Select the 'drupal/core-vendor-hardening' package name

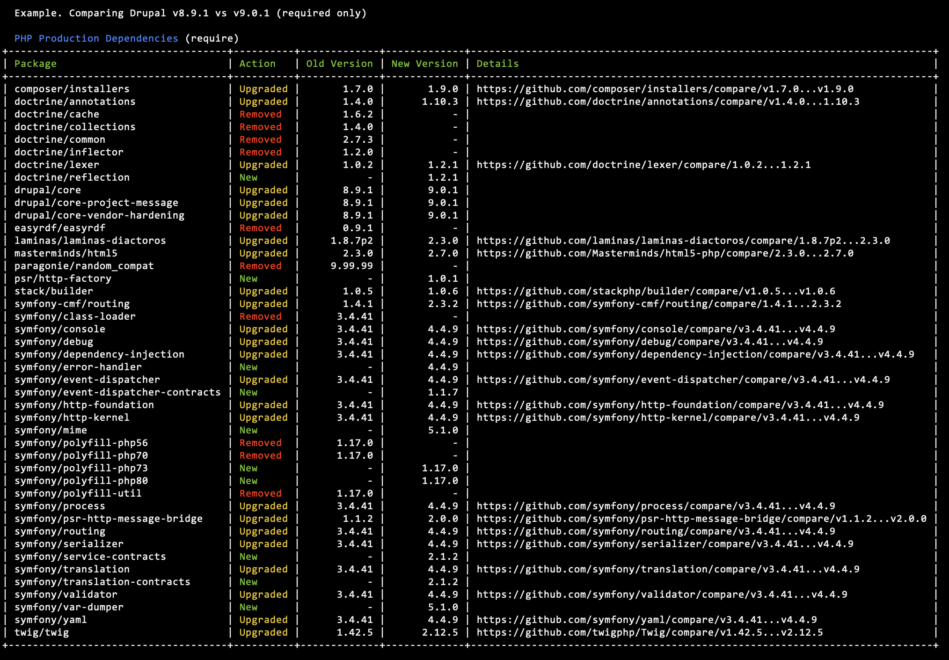(x=99, y=215)
